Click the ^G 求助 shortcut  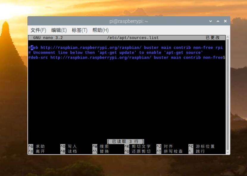tap(37, 146)
